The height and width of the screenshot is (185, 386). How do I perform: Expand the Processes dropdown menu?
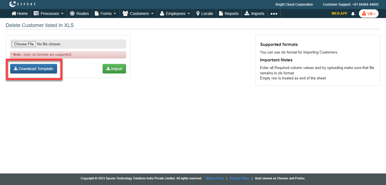49,14
